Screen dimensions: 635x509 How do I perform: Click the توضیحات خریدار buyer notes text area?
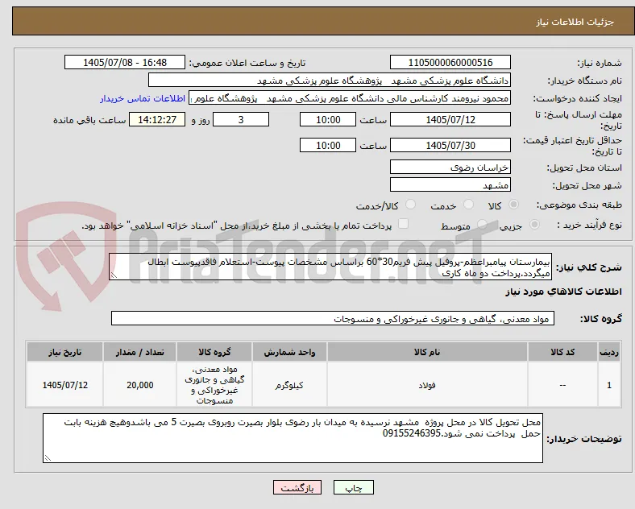coord(293,438)
